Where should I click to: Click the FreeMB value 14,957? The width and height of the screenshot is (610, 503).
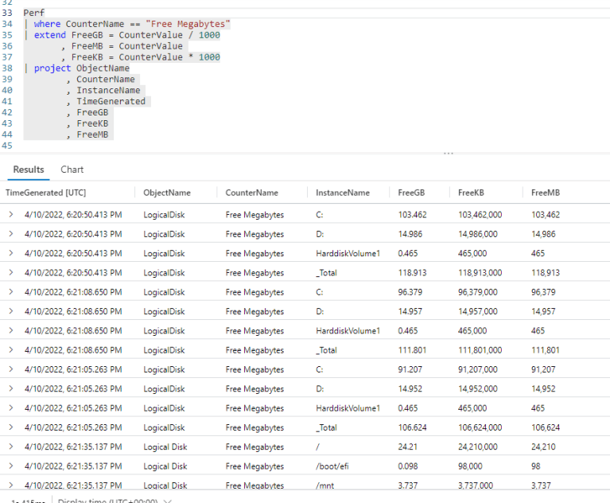[543, 311]
